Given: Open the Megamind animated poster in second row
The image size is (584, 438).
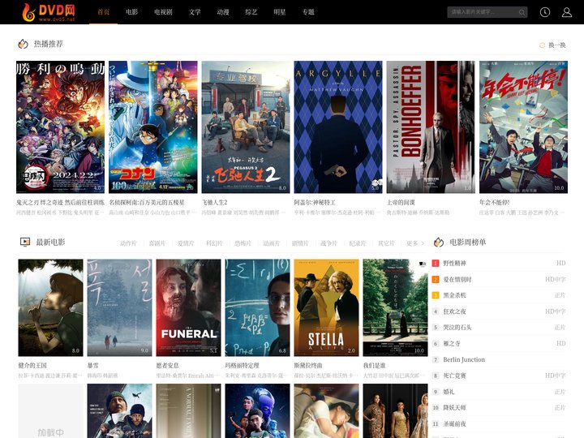Looking at the screenshot, I should tap(257, 411).
